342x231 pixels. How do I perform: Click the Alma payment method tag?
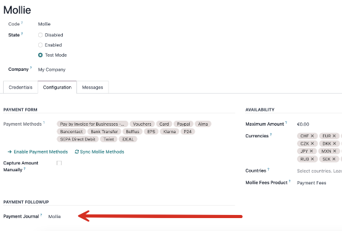[x=203, y=124]
